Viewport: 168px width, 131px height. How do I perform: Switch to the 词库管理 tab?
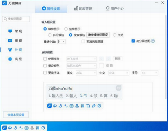pyautogui.click(x=83, y=8)
